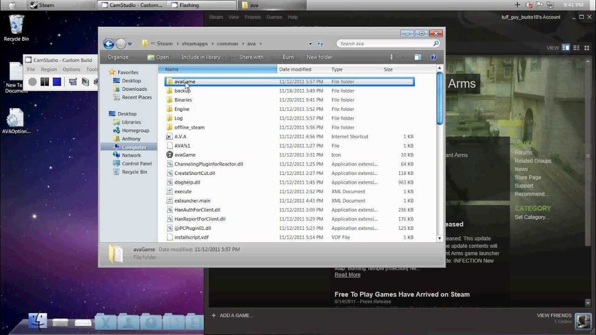Open the Read More link in Steam news
The width and height of the screenshot is (596, 335).
(347, 275)
